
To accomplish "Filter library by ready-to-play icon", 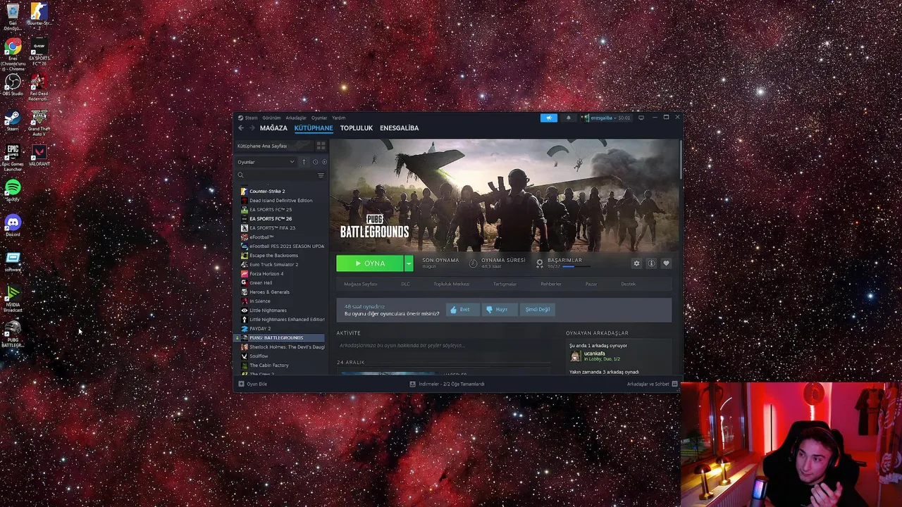I will (x=323, y=162).
